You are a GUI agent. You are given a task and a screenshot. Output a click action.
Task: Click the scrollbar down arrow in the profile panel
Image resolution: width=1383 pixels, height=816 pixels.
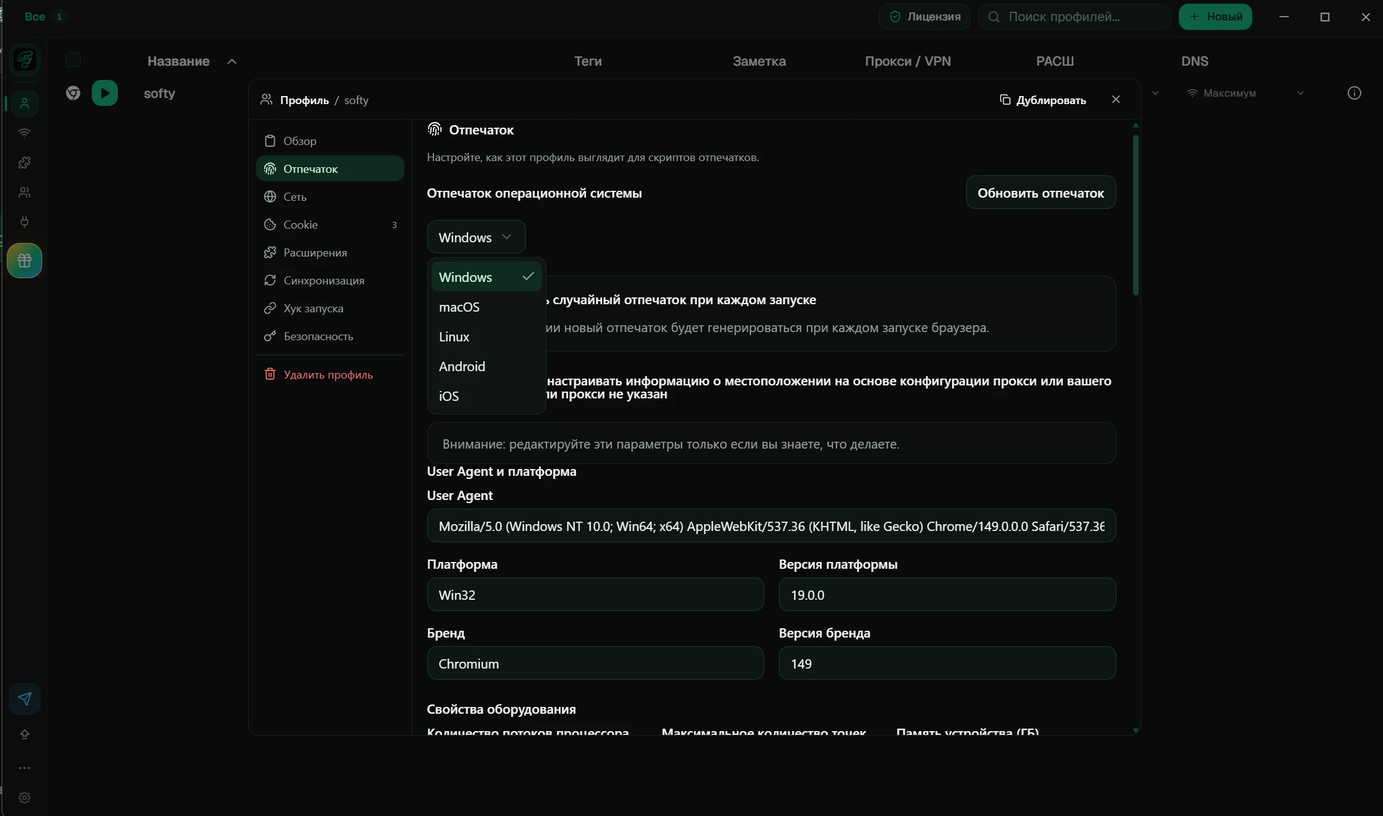(1136, 730)
